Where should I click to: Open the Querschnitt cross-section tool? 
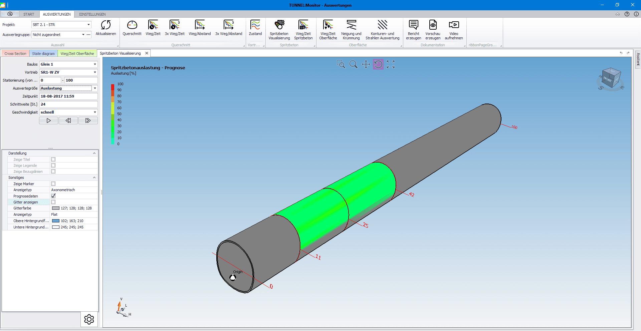[x=132, y=25]
